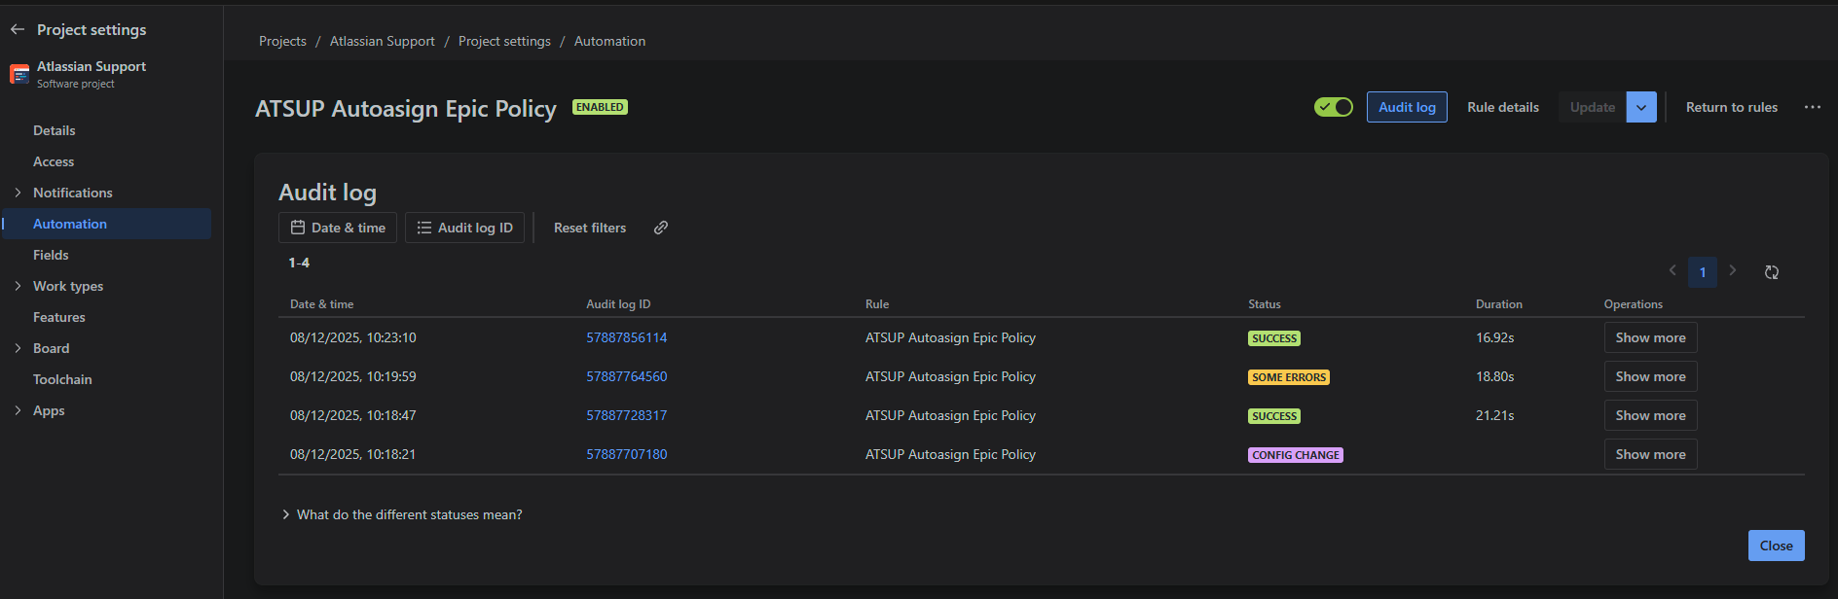Show more for the 10:23:10 entry

point(1650,337)
